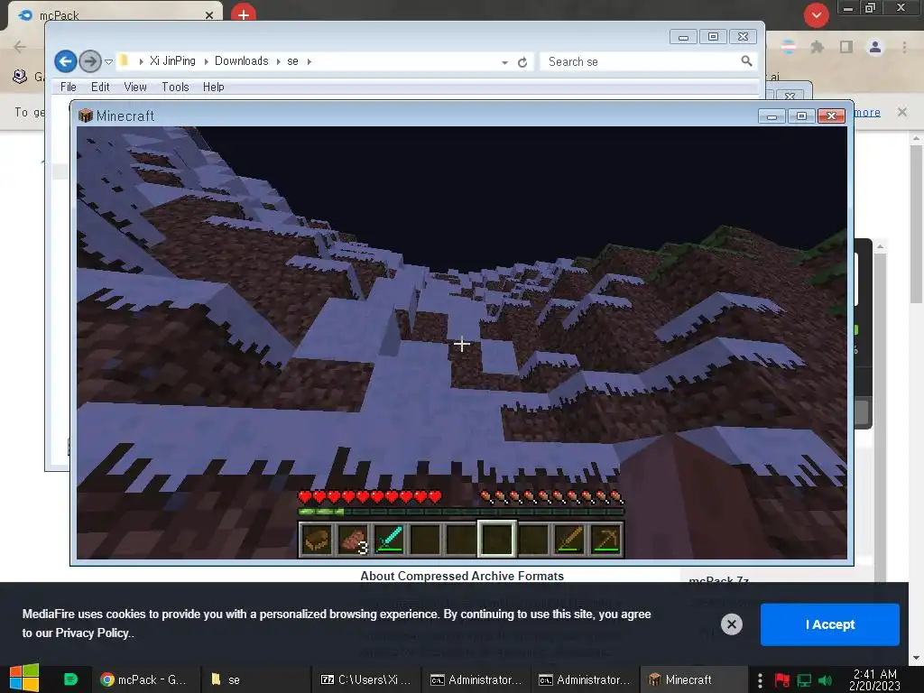
Task: Click the taskbar clock showing 2:41 AM
Action: tap(875, 680)
